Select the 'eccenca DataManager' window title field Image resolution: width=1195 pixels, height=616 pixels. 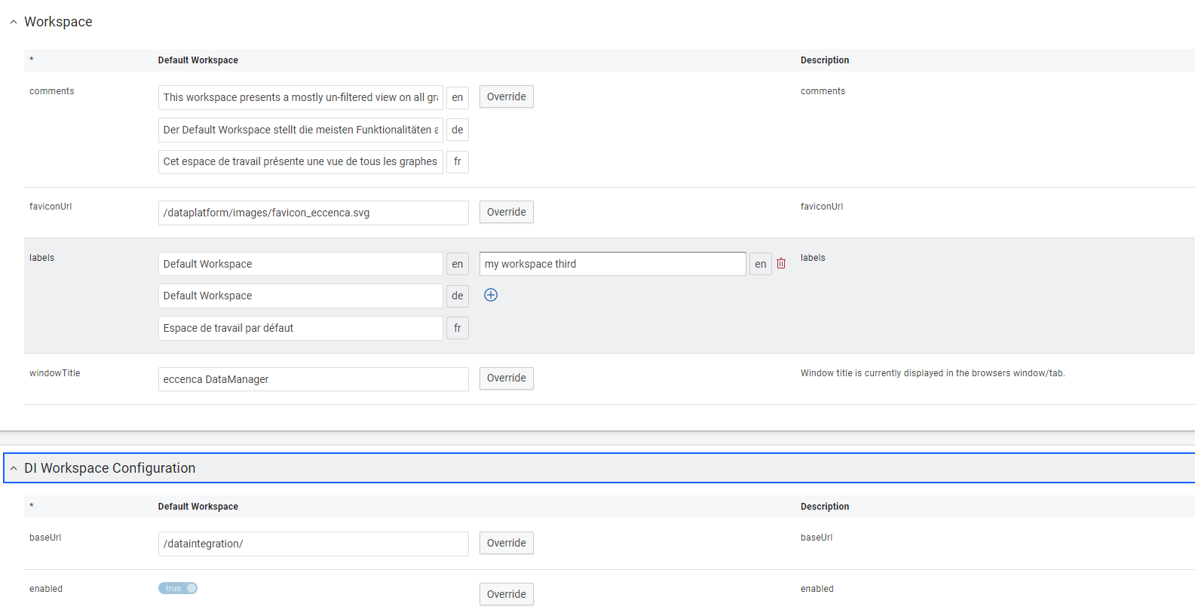(314, 379)
